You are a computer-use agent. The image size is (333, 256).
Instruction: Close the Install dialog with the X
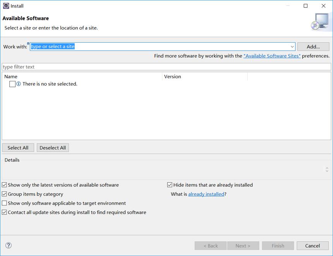tap(323, 6)
